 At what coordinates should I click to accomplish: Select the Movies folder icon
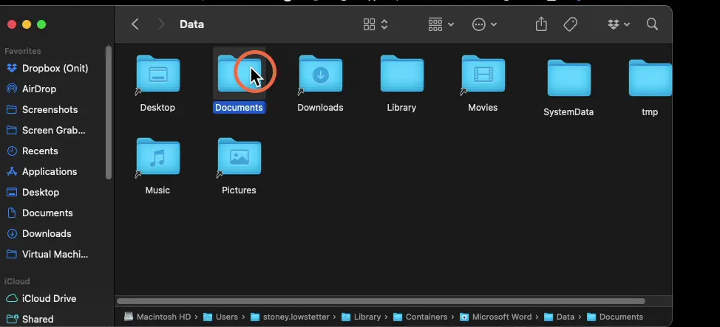point(483,73)
